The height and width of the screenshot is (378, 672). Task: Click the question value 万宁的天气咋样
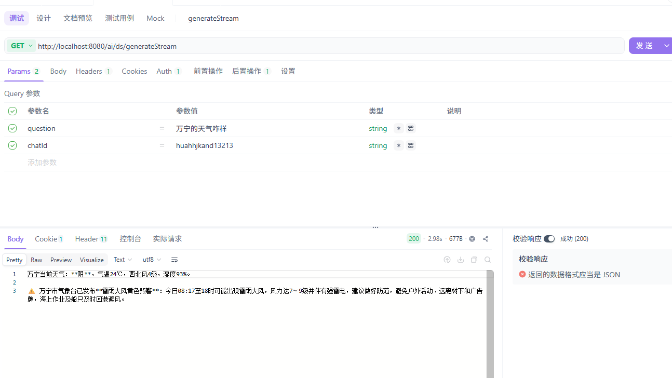(201, 128)
